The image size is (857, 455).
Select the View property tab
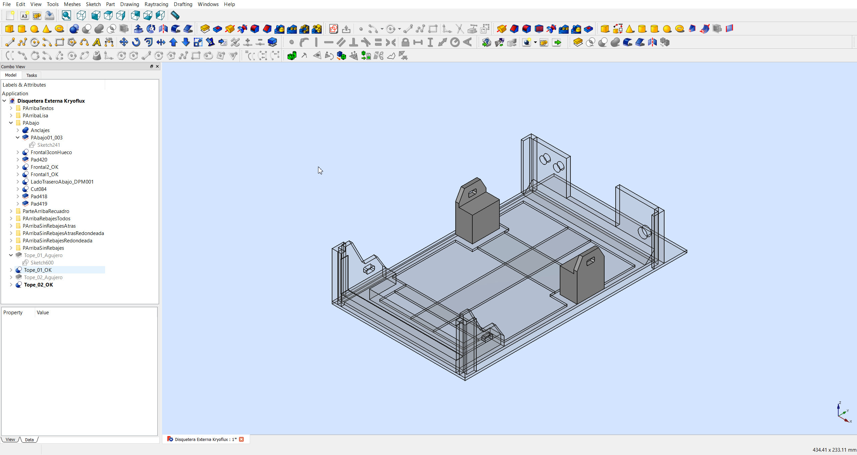[x=10, y=439]
